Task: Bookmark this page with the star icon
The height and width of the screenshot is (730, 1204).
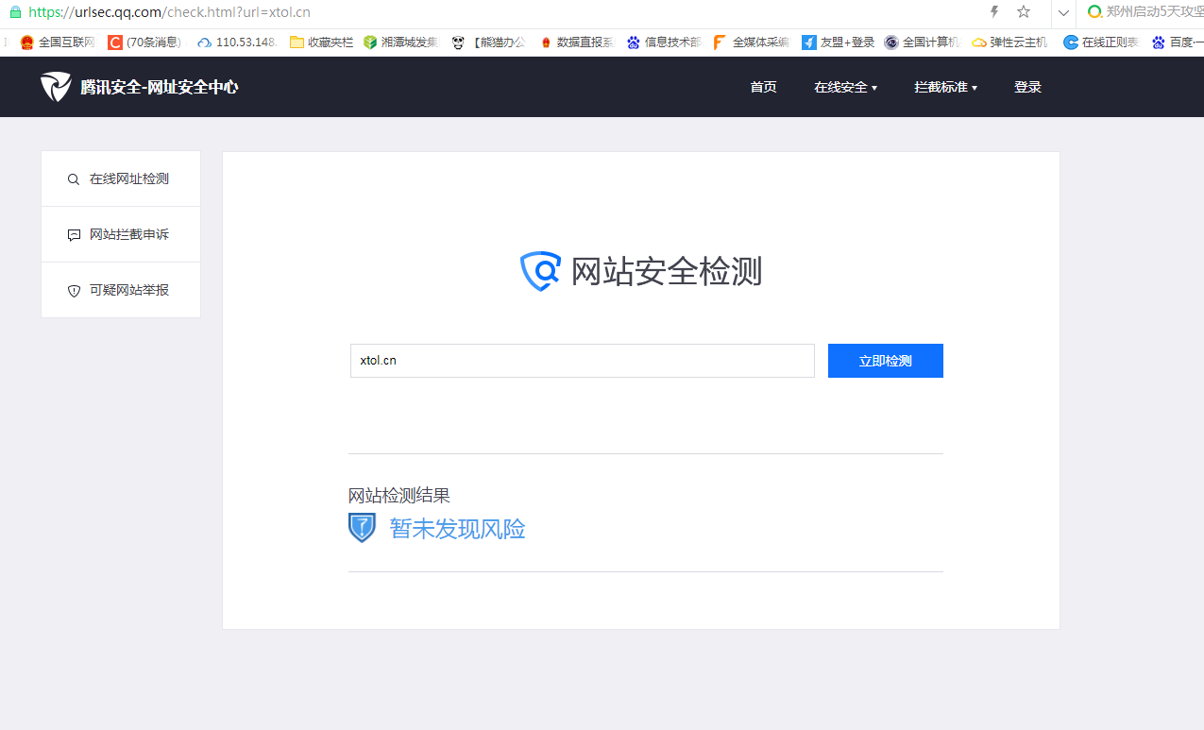Action: [1024, 12]
